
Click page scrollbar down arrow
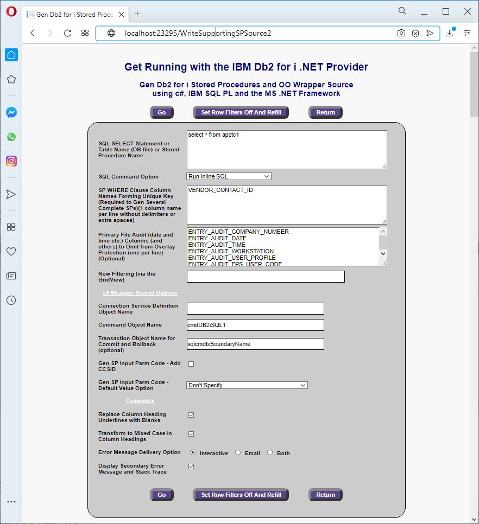[474, 519]
